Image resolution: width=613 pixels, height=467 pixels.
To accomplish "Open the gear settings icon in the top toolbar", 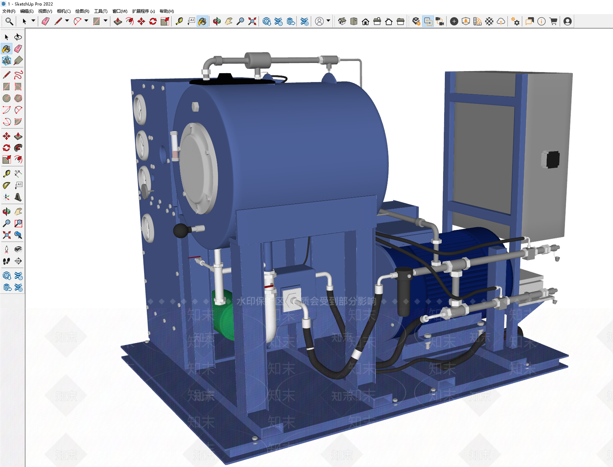I will click(515, 21).
